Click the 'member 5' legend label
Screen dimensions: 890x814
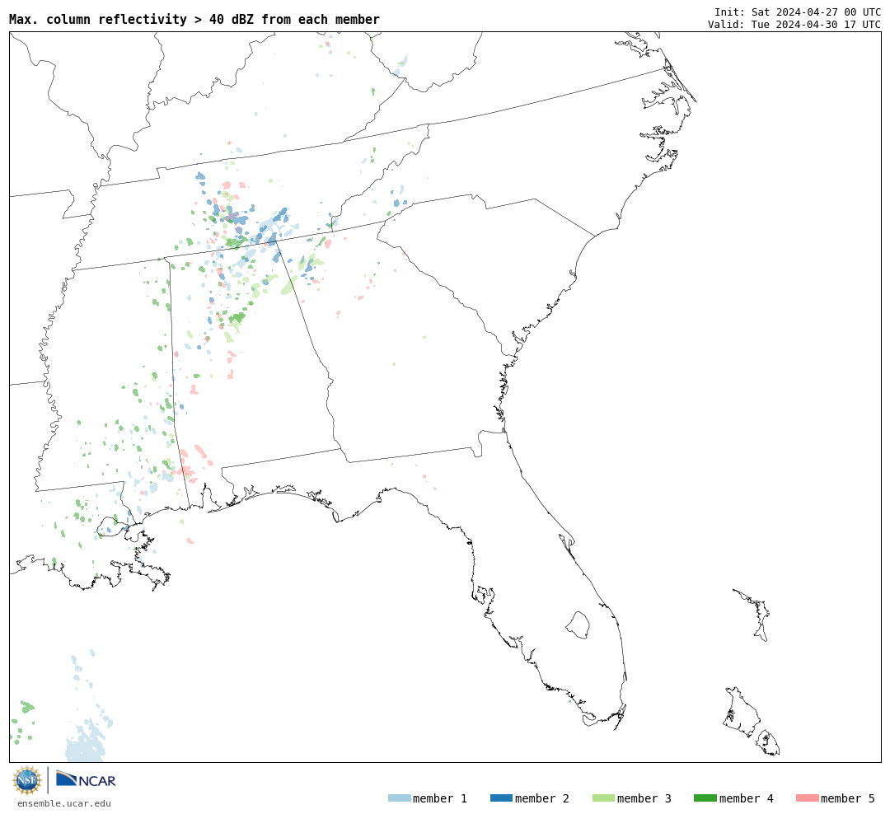[848, 798]
